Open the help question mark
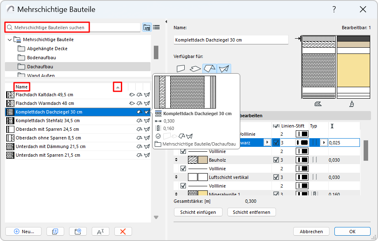378x241 pixels. click(x=334, y=9)
